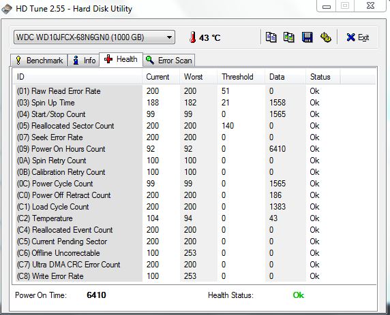Save screenshot using floppy disk icon
Viewport: 390px width, 315px height.
pos(307,37)
